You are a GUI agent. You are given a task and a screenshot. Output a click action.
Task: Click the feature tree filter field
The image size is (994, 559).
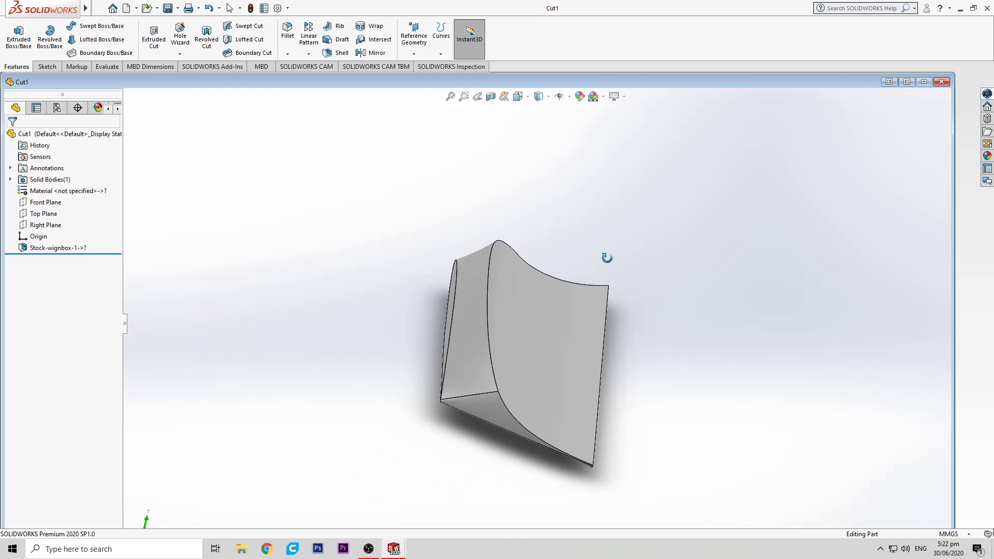63,122
